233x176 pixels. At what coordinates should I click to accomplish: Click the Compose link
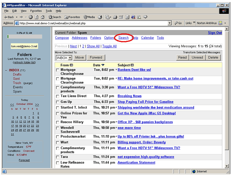62,38
